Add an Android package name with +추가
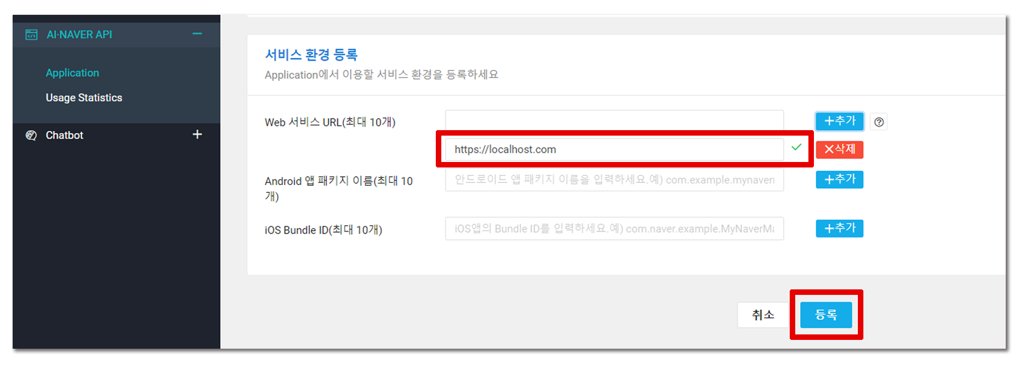The image size is (1020, 369). pos(839,180)
